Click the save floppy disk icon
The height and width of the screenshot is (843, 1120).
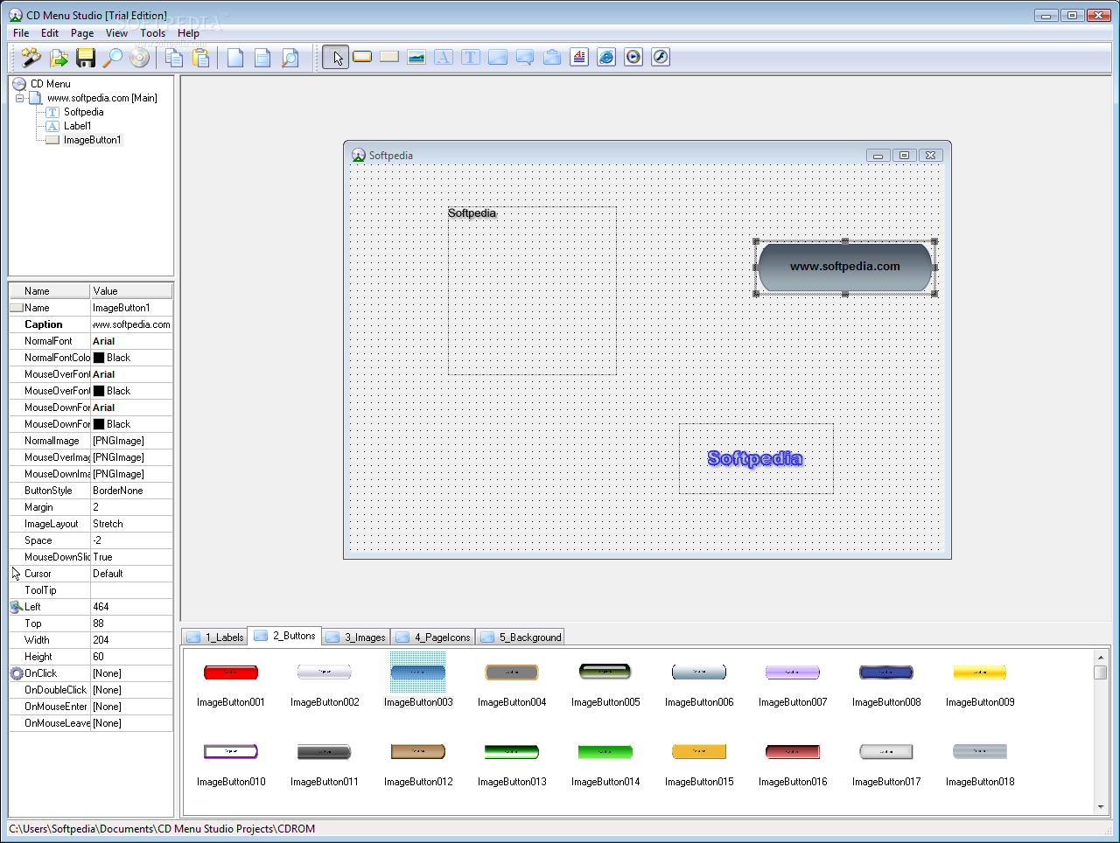click(x=86, y=58)
